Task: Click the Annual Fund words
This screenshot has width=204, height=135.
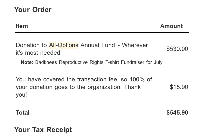Action: tap(98, 45)
